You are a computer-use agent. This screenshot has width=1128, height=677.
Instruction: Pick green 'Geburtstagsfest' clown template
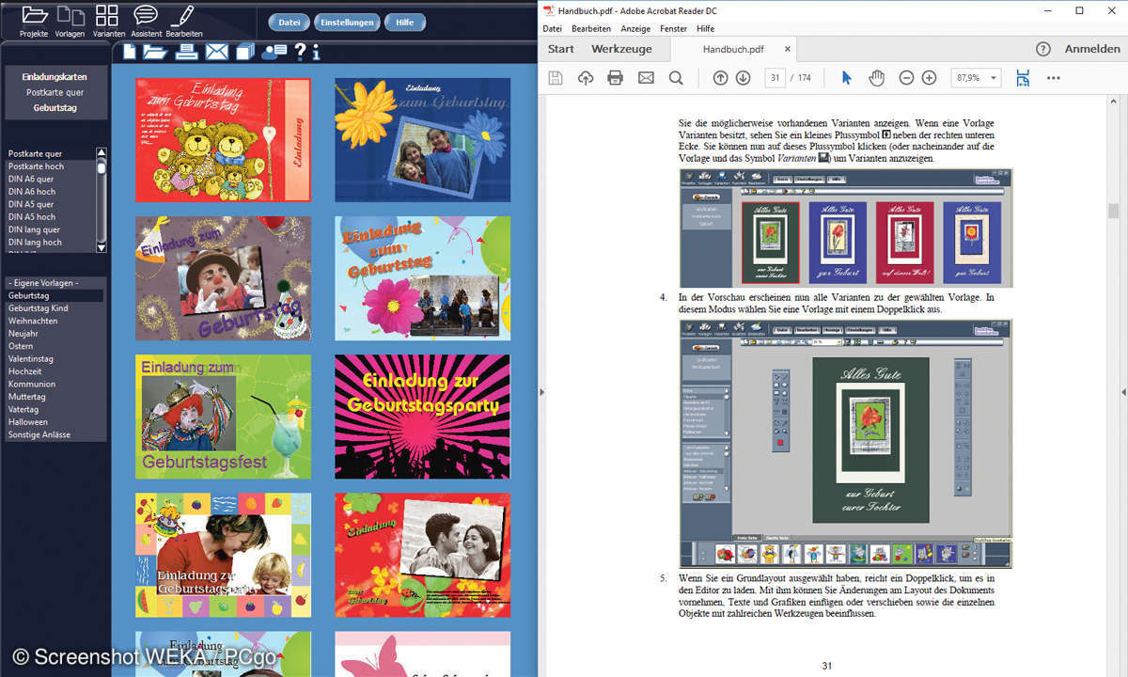pyautogui.click(x=223, y=417)
